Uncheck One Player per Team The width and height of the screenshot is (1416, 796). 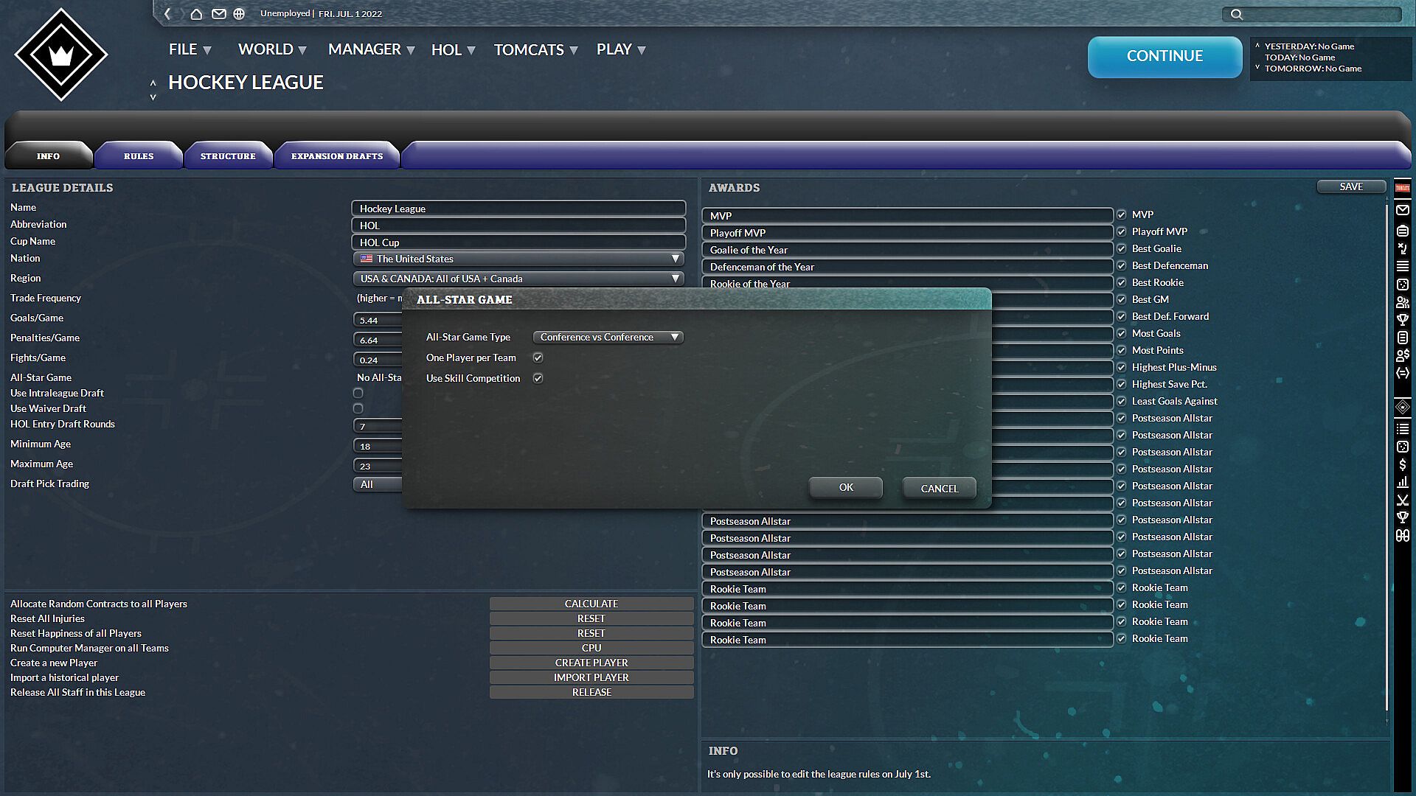point(538,358)
